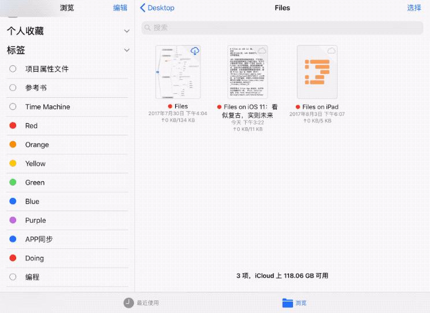Select the Yellow tag label
Viewport: 430px width, 313px height.
35,164
